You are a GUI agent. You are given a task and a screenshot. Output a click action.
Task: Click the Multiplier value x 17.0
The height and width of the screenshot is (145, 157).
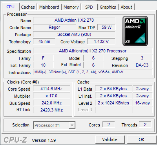click(51, 96)
